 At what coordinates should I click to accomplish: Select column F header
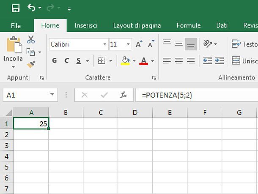205,112
